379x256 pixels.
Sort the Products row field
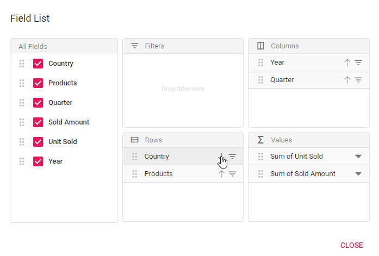coord(221,174)
